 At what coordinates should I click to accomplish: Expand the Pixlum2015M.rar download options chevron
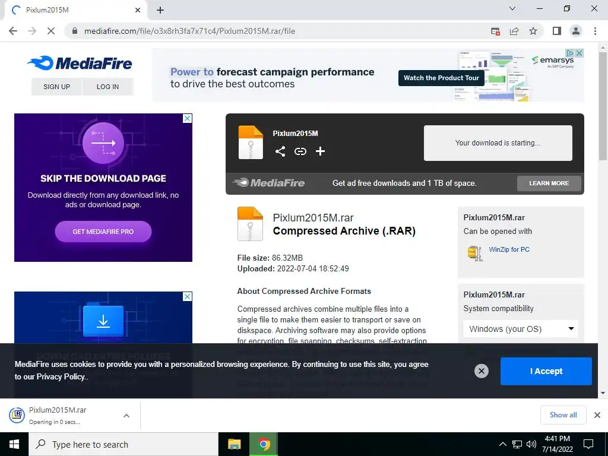tap(126, 415)
